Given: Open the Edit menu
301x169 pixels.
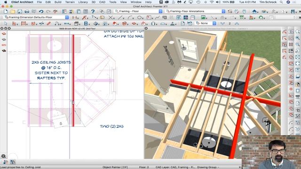Looking at the screenshot, I should [x=48, y=2].
